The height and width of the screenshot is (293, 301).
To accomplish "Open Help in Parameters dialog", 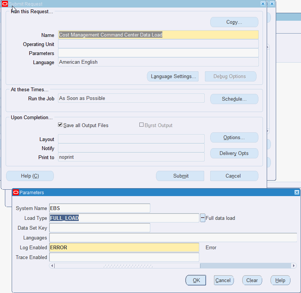I will 280,280.
